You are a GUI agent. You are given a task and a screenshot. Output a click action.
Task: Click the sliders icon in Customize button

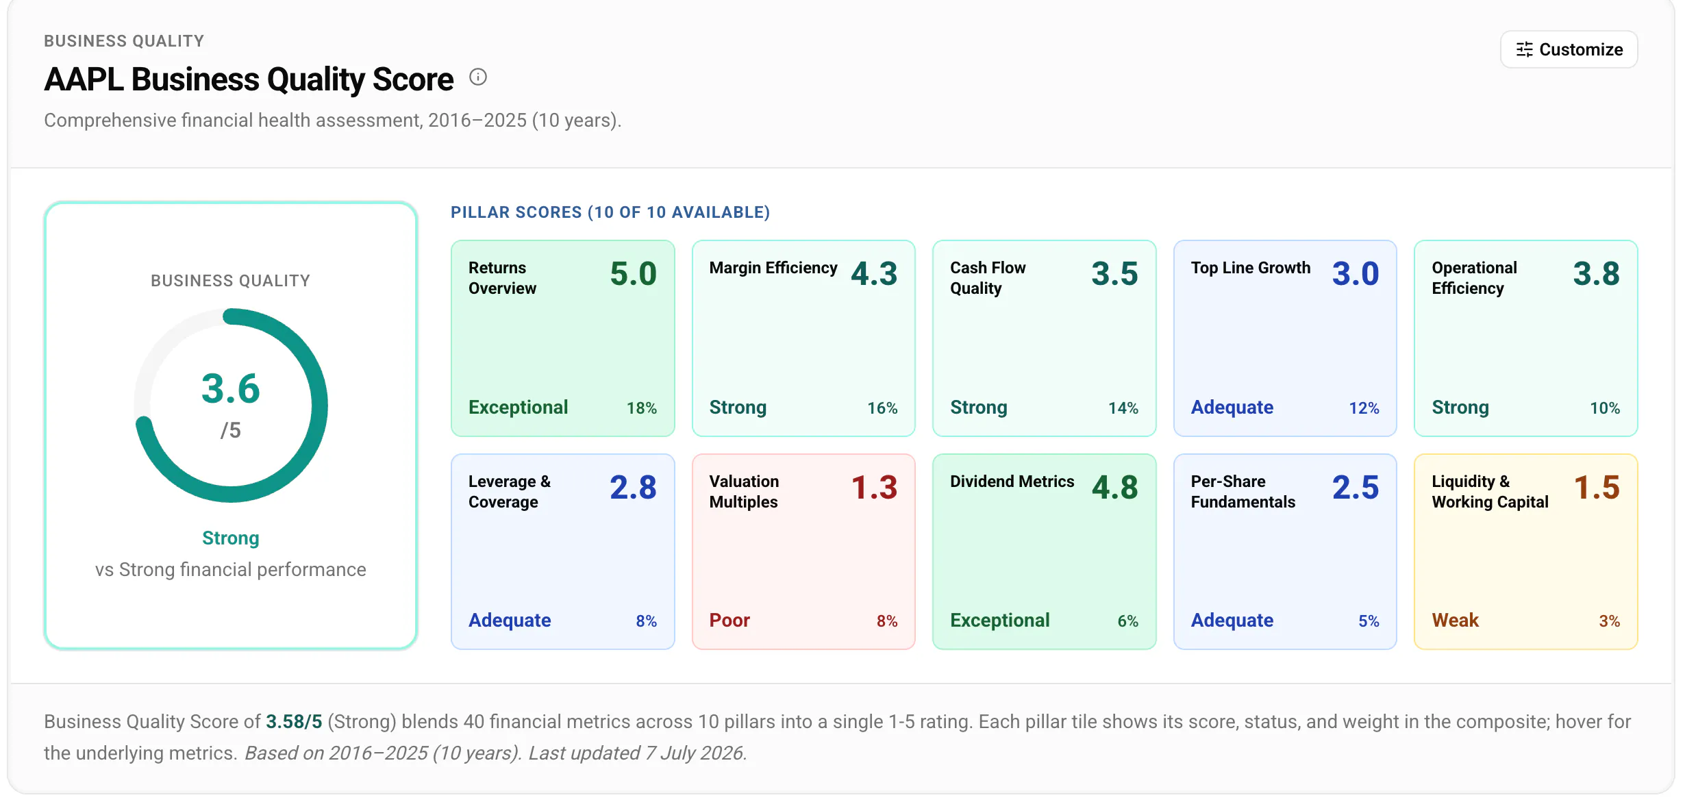click(1524, 49)
